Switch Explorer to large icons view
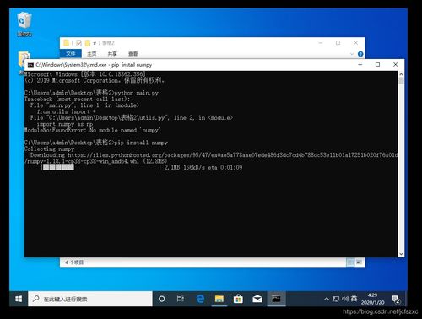Viewport: 422px width, 319px height. tap(359, 262)
